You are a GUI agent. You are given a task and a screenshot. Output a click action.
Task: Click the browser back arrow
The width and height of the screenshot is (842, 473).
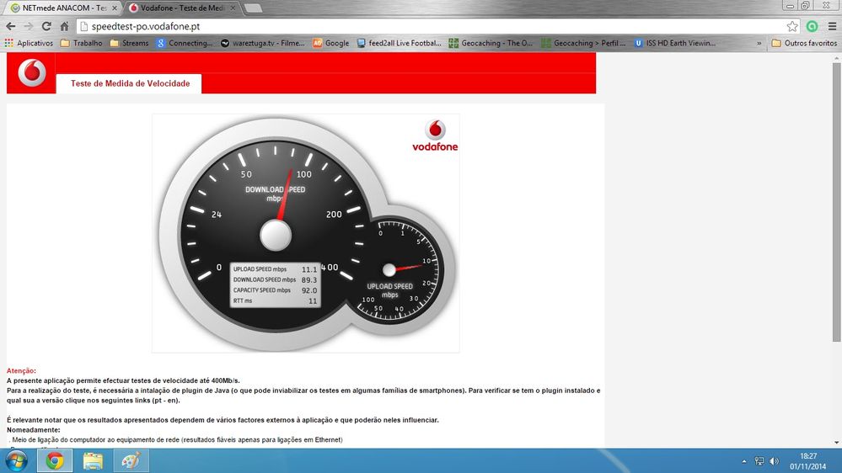click(11, 26)
